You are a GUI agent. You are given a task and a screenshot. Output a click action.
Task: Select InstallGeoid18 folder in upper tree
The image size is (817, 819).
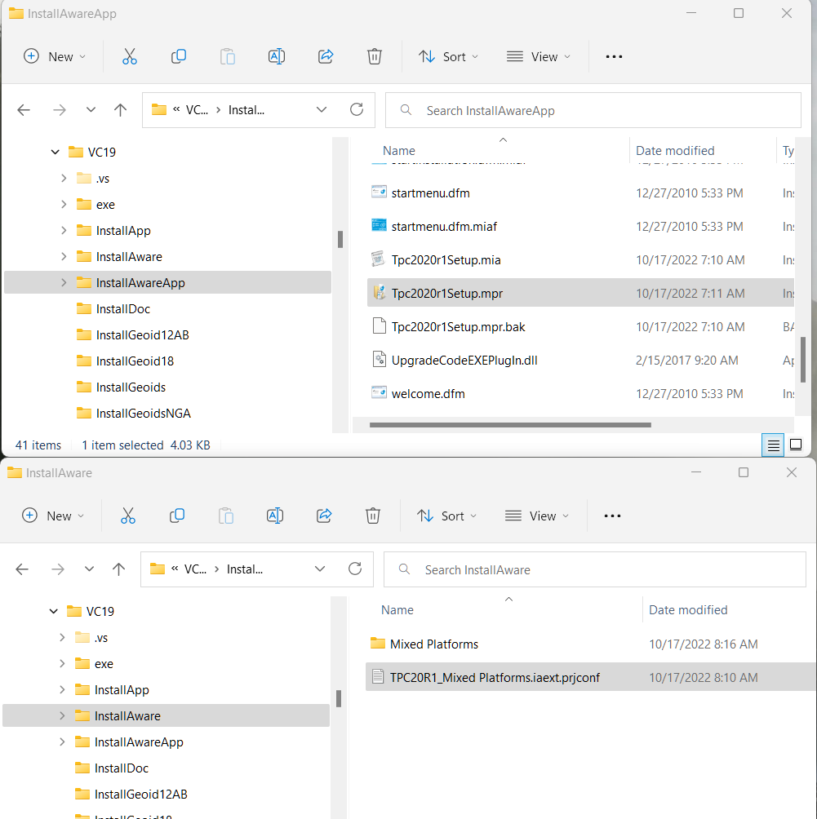[x=135, y=361]
